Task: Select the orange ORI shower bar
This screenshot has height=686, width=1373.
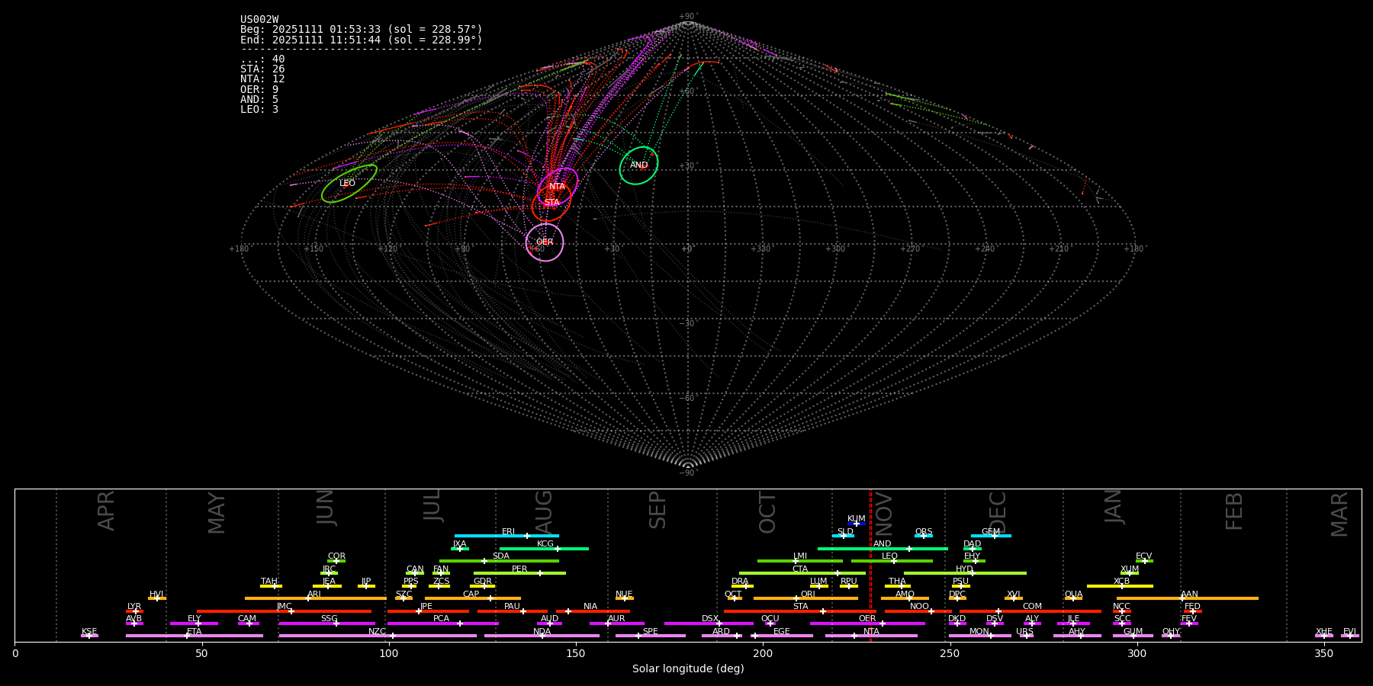Action: [x=805, y=598]
